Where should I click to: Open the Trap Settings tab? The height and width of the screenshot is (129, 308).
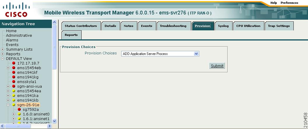(x=279, y=26)
